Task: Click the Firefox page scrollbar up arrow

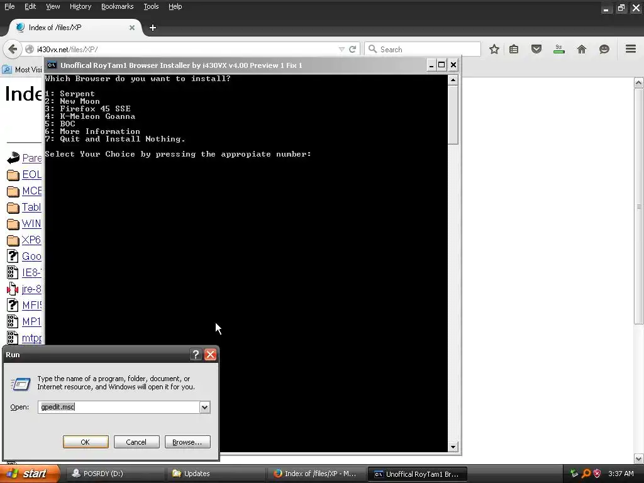Action: coord(639,83)
